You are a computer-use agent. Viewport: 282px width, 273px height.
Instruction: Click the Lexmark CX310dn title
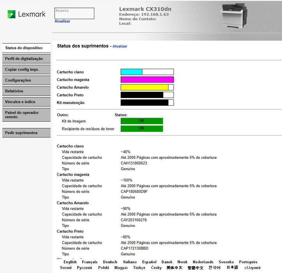coord(145,9)
